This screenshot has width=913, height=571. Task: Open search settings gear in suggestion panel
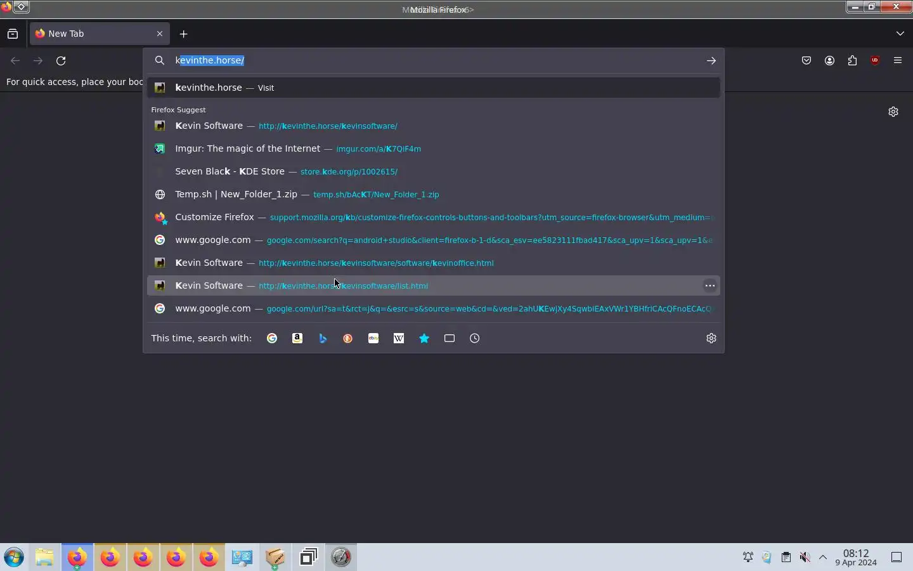[711, 338]
